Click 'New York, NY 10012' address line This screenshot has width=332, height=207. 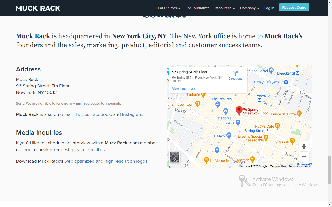pos(36,92)
